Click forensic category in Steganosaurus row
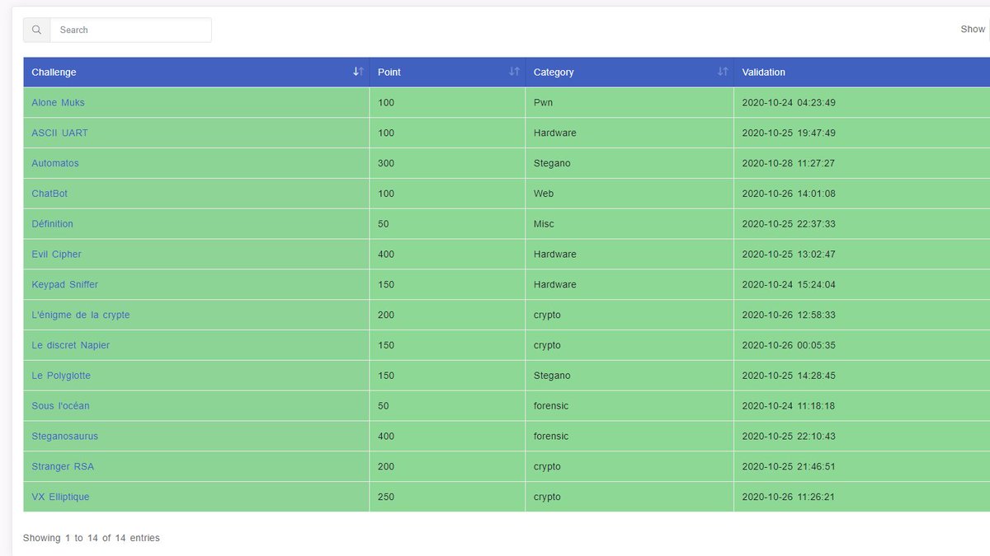This screenshot has height=556, width=990. 629,437
